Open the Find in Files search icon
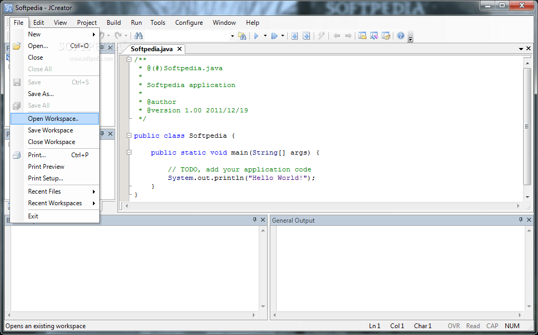 click(x=243, y=36)
